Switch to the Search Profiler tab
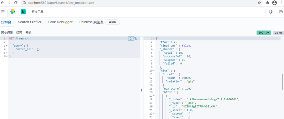The height and width of the screenshot is (119, 284). (30, 22)
